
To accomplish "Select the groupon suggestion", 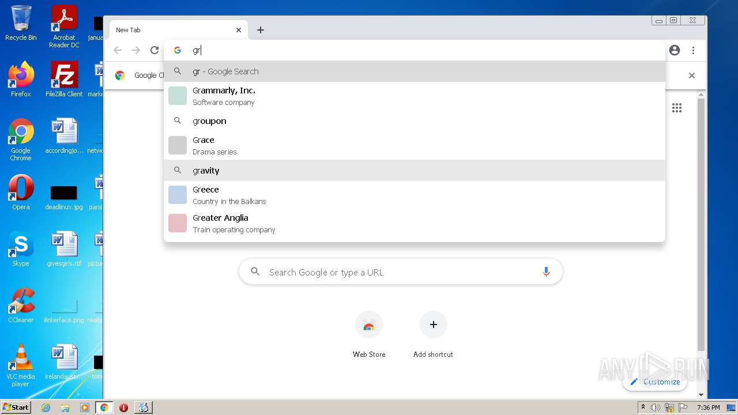I will [x=415, y=121].
